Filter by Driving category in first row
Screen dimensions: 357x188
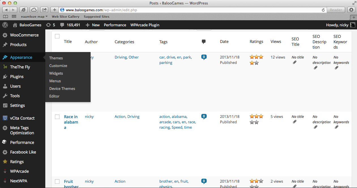pos(121,57)
